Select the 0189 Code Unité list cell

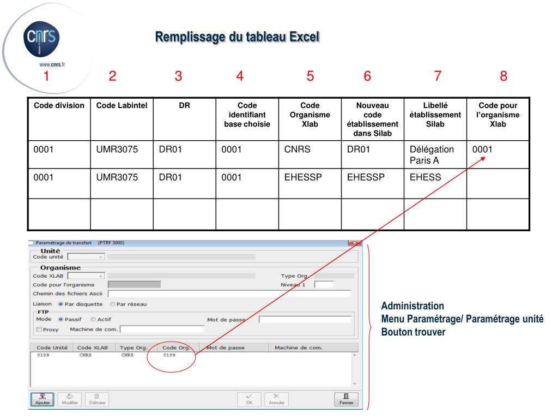coord(43,355)
